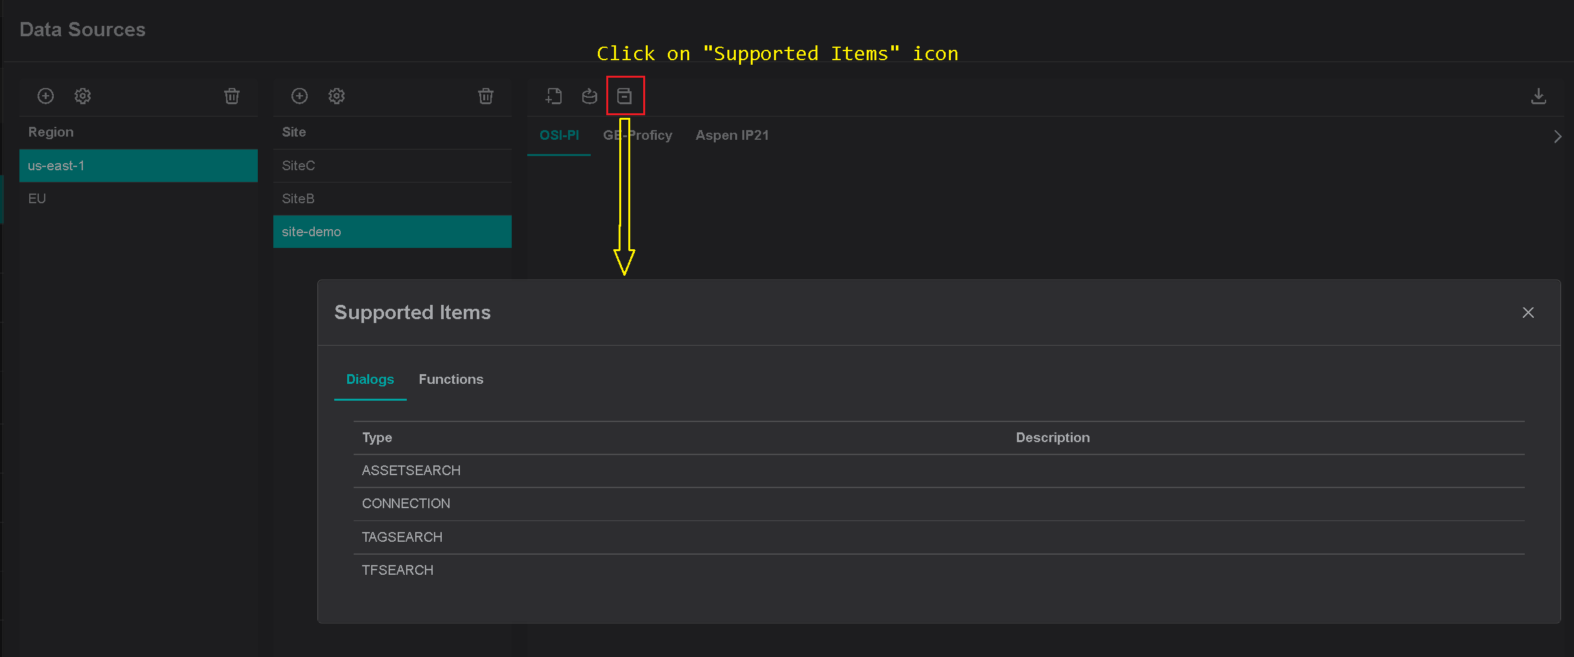Select the Dialogs tab
Viewport: 1574px width, 657px height.
click(x=370, y=379)
